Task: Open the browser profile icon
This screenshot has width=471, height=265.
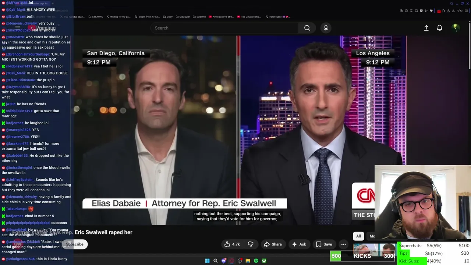Action: [x=448, y=11]
